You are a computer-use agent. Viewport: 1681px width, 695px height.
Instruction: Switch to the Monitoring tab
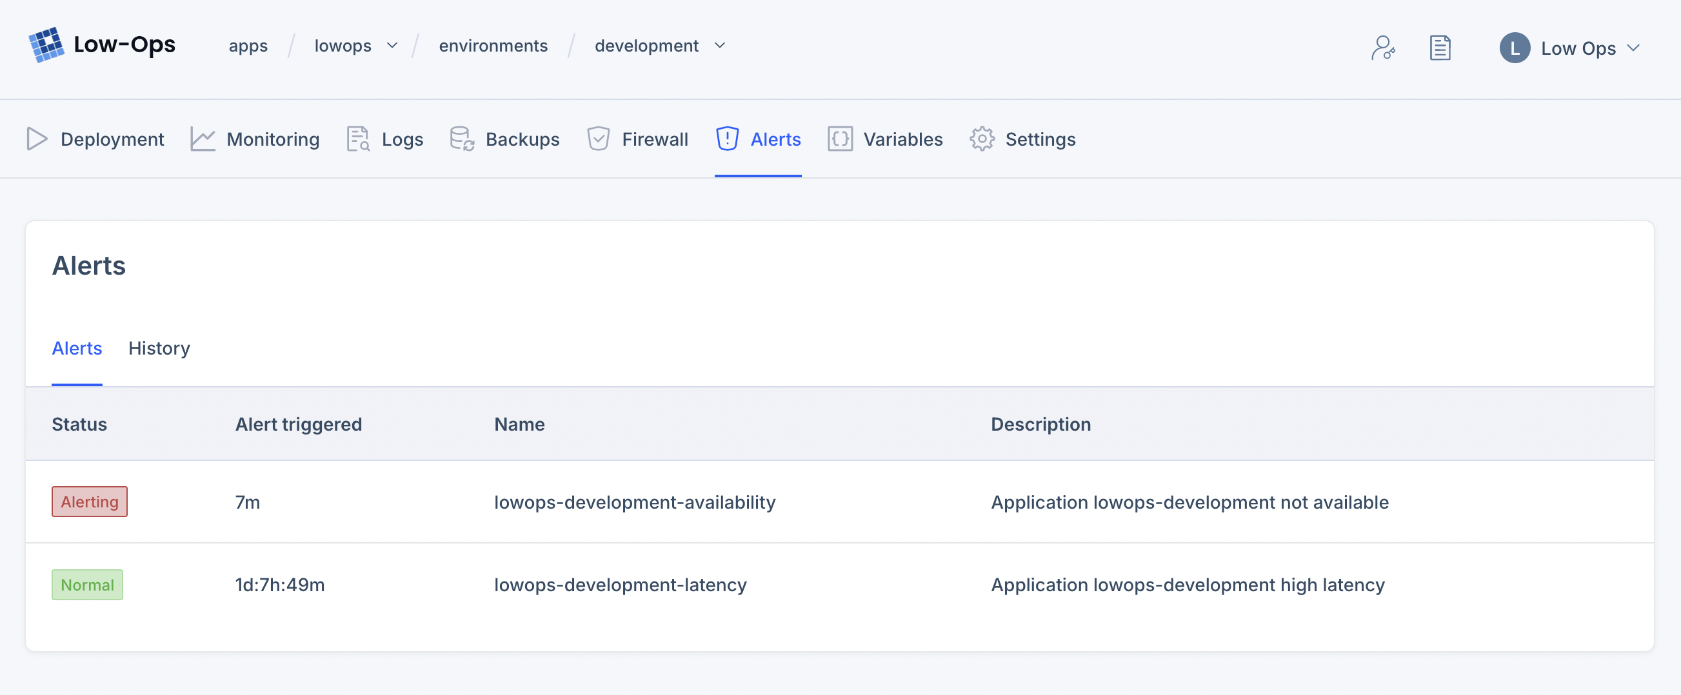255,139
